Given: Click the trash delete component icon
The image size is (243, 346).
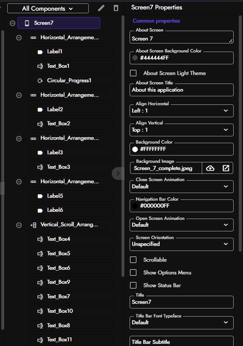Looking at the screenshot, I should coord(116,8).
